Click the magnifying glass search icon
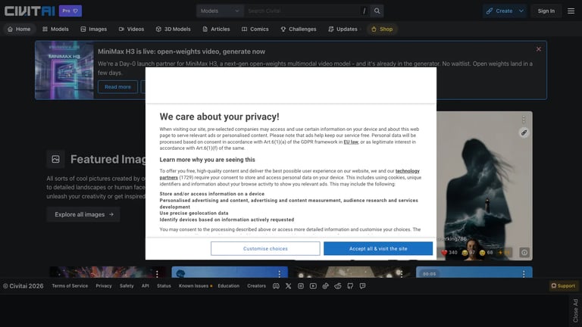The height and width of the screenshot is (327, 582). [377, 11]
